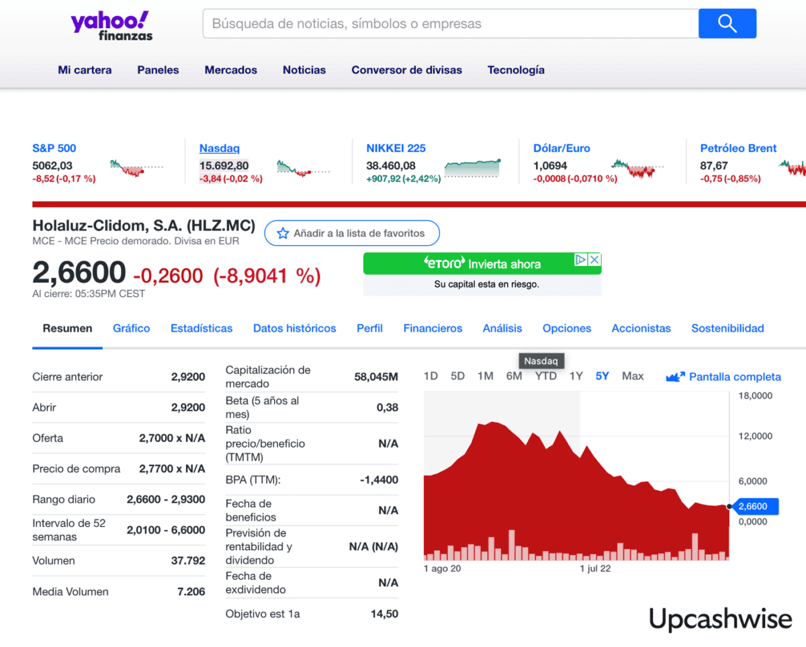Select the 5Y chart range

602,376
